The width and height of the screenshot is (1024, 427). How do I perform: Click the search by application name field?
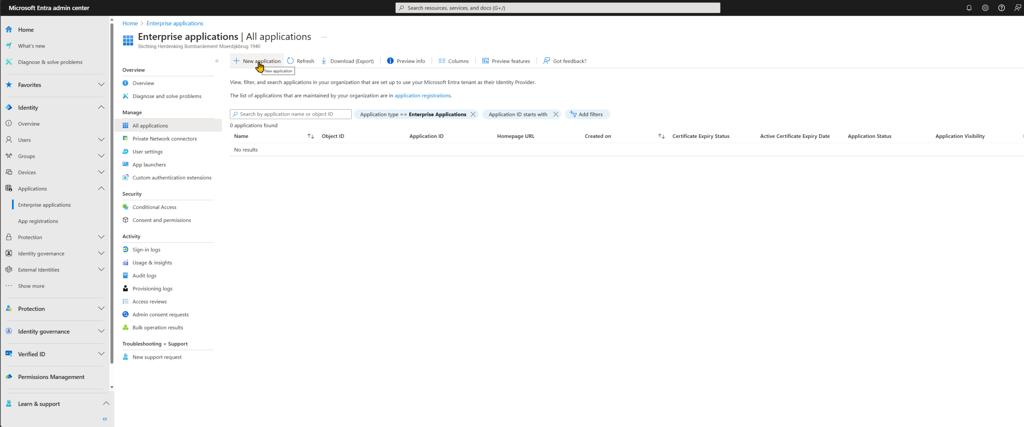coord(291,114)
